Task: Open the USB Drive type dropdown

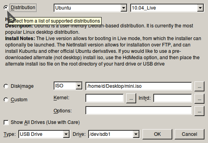Action: pyautogui.click(x=44, y=134)
